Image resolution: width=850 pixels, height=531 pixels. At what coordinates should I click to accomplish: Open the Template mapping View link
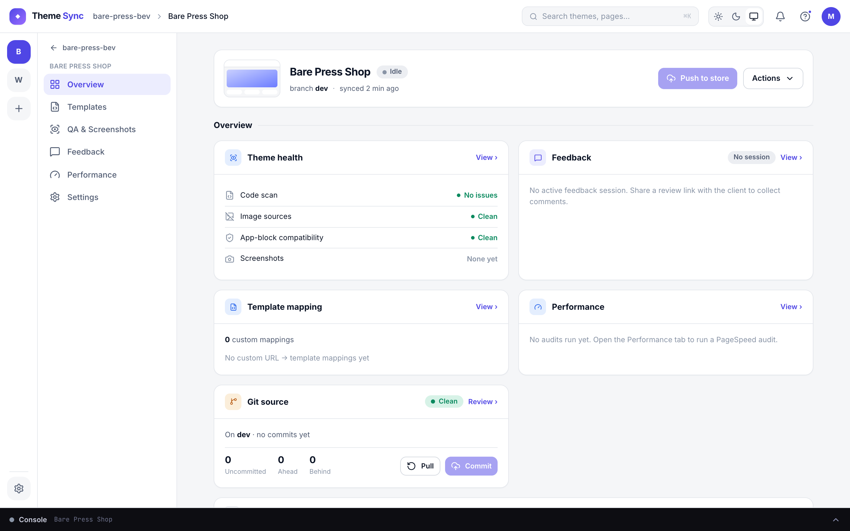pos(486,307)
